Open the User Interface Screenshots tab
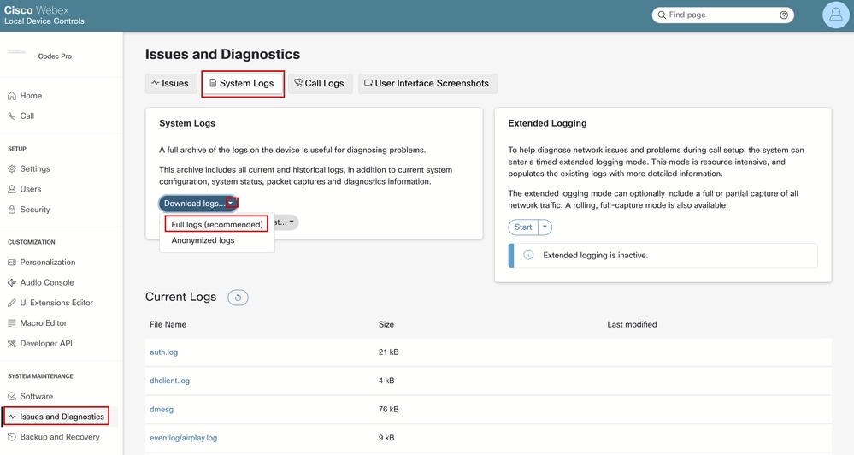 (427, 83)
